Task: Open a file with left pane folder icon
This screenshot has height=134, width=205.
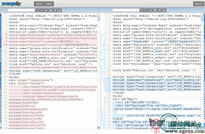Action: 60,10
